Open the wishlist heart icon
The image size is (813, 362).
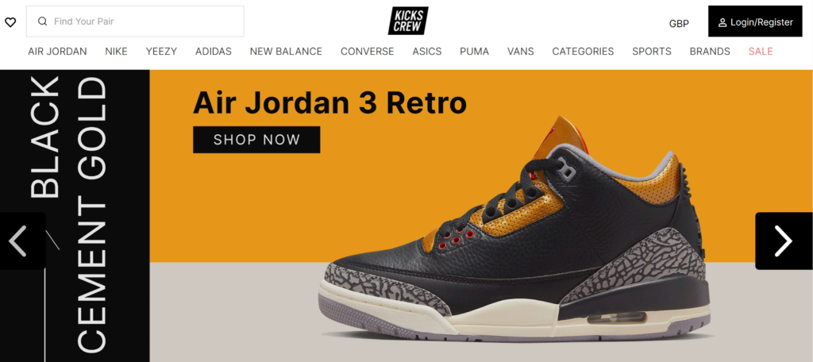tap(10, 22)
